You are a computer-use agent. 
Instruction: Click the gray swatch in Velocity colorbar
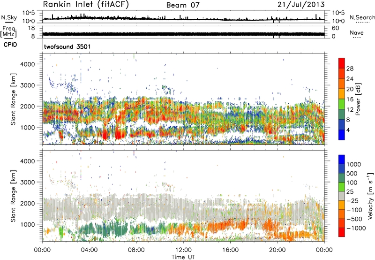(342, 196)
